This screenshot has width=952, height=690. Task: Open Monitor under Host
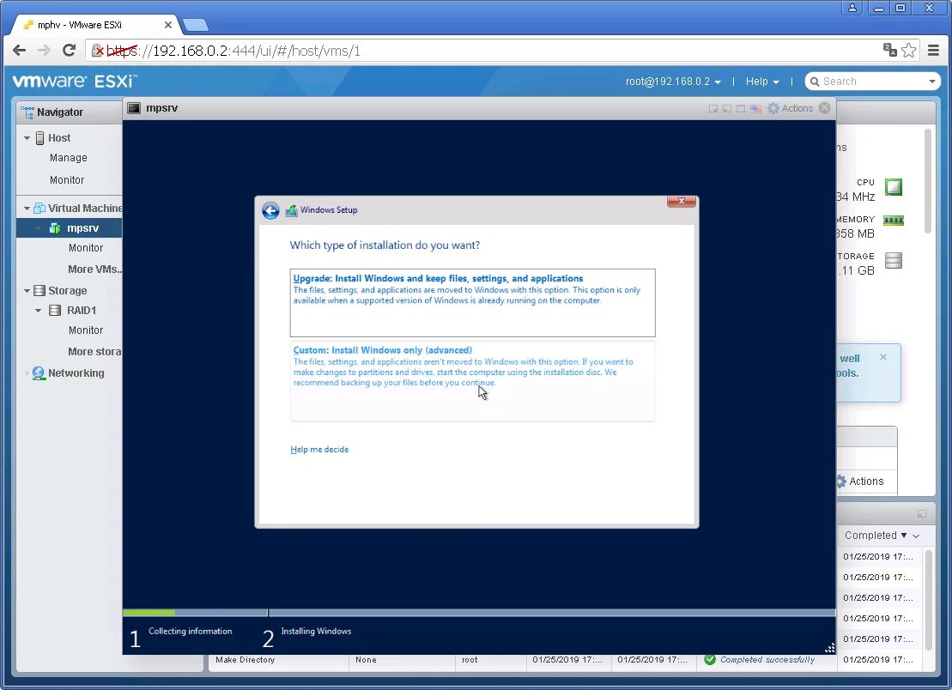[x=67, y=180]
